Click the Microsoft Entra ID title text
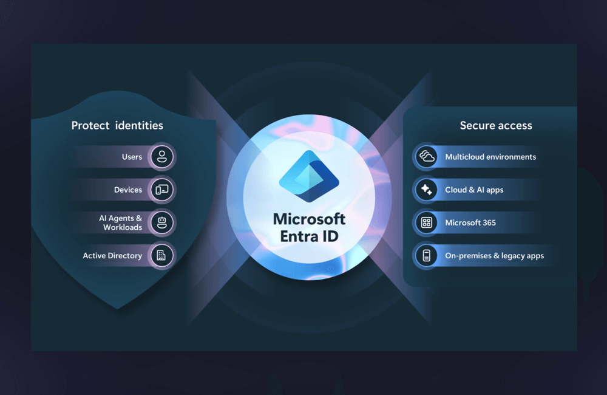The width and height of the screenshot is (607, 395). pyautogui.click(x=309, y=227)
